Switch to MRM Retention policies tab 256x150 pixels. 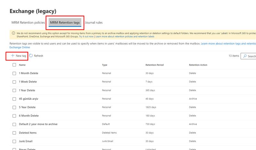(28, 23)
